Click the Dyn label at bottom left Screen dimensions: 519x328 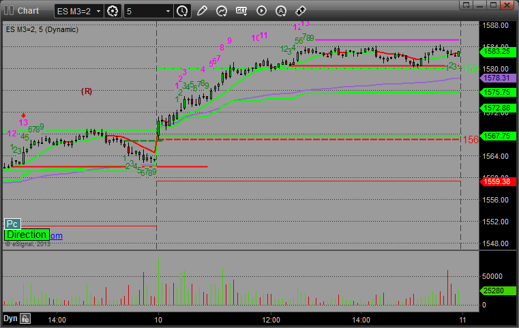[10, 318]
